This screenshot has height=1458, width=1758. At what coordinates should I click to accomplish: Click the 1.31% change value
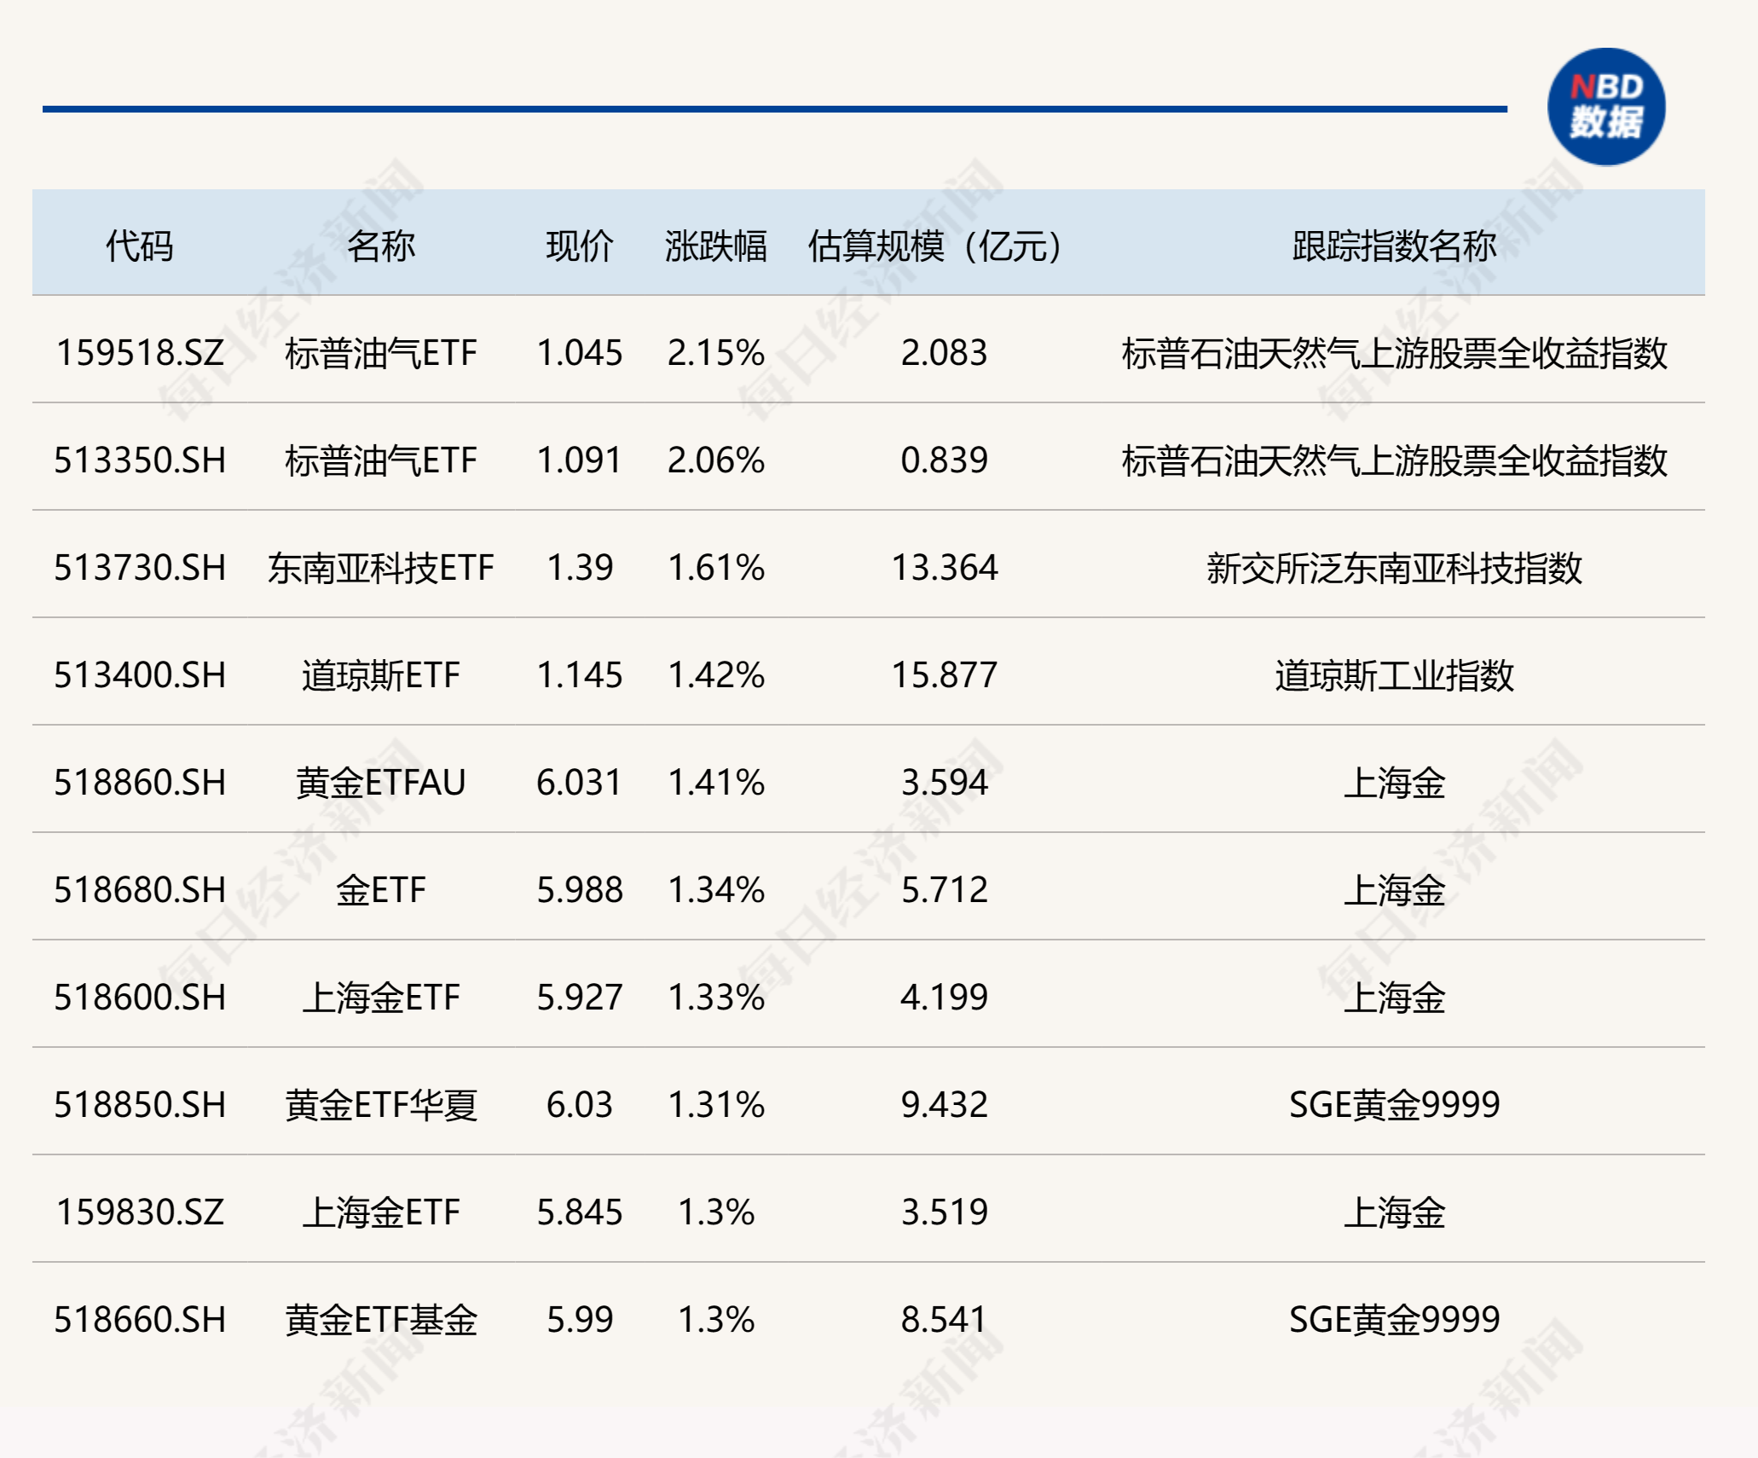(x=716, y=1105)
